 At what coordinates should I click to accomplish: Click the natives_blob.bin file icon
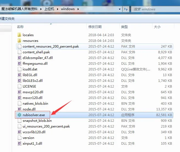click(x=19, y=103)
